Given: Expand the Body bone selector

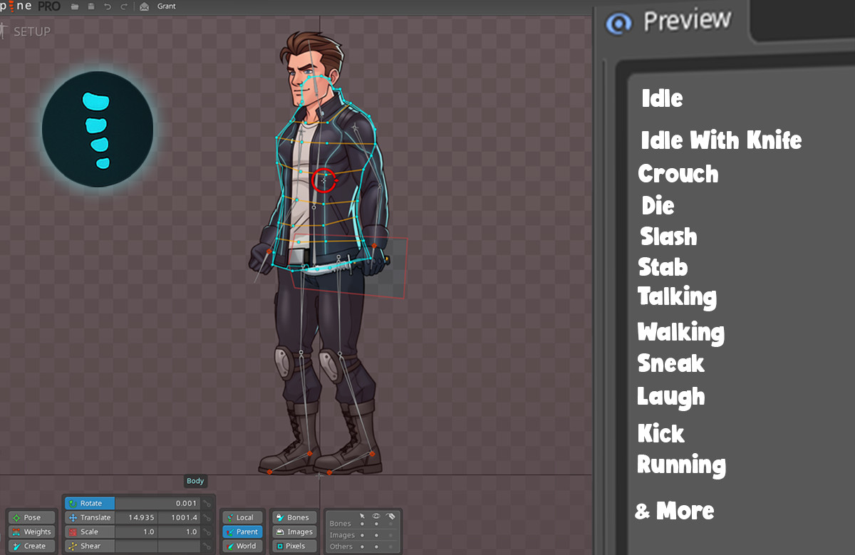Looking at the screenshot, I should (x=195, y=481).
